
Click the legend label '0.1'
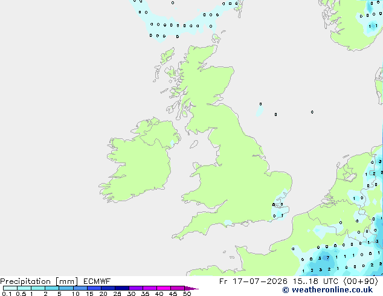(x=6, y=294)
